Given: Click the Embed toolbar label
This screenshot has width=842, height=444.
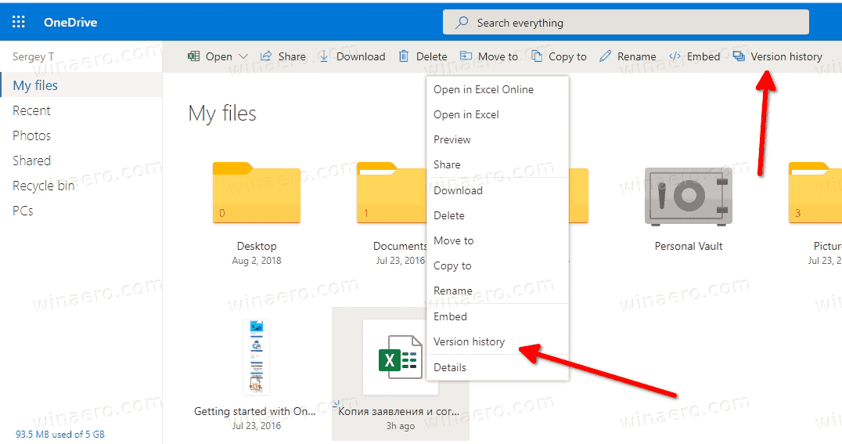Looking at the screenshot, I should pos(703,56).
